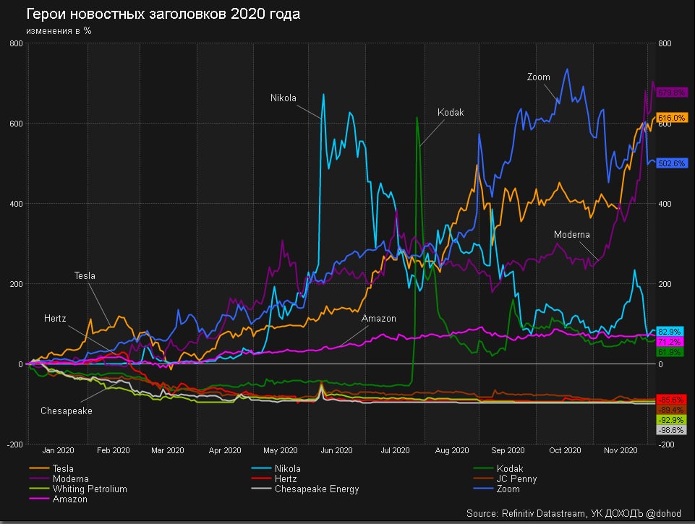The image size is (695, 524).
Task: Click the Hertz legend entry
Action: click(x=274, y=478)
